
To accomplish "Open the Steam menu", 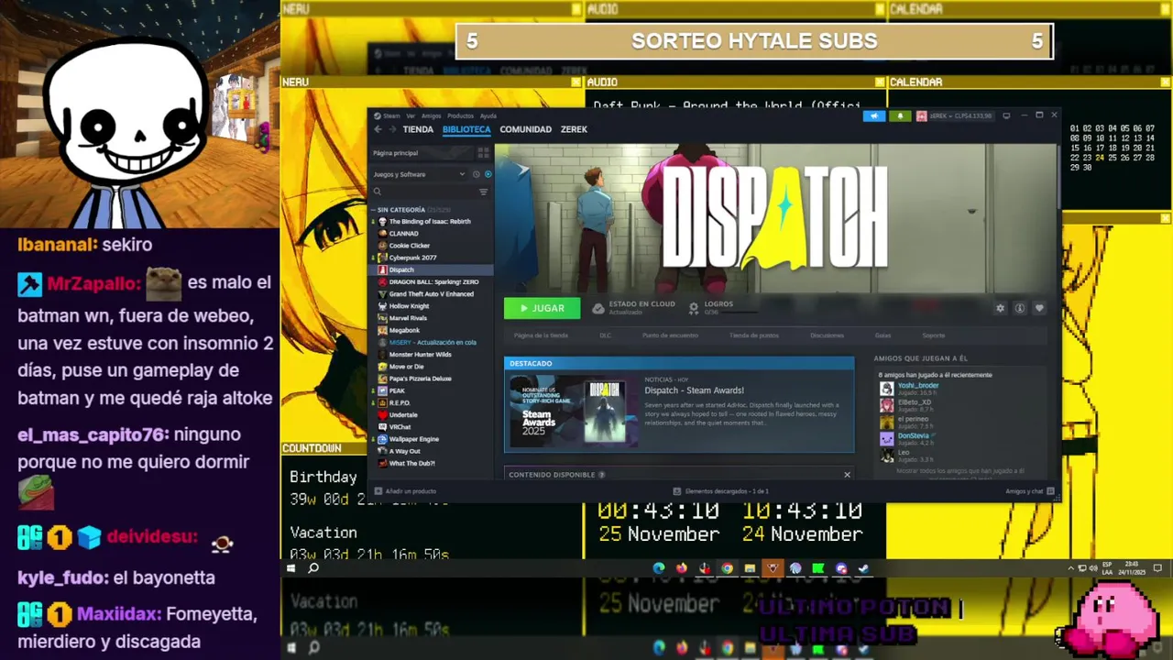I will pos(391,115).
